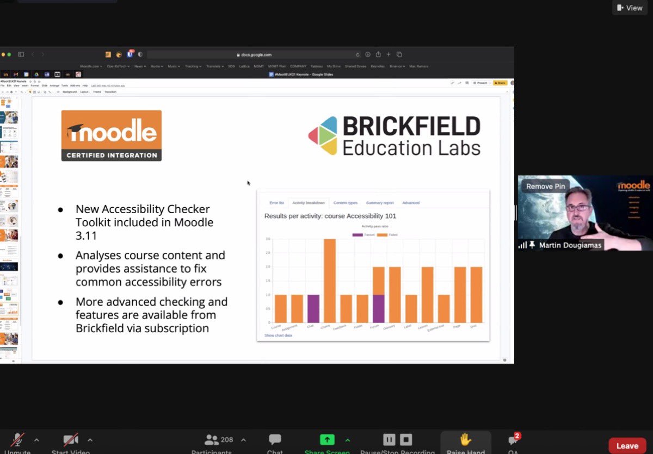This screenshot has height=454, width=653.
Task: Select the Advanced tab
Action: point(411,203)
